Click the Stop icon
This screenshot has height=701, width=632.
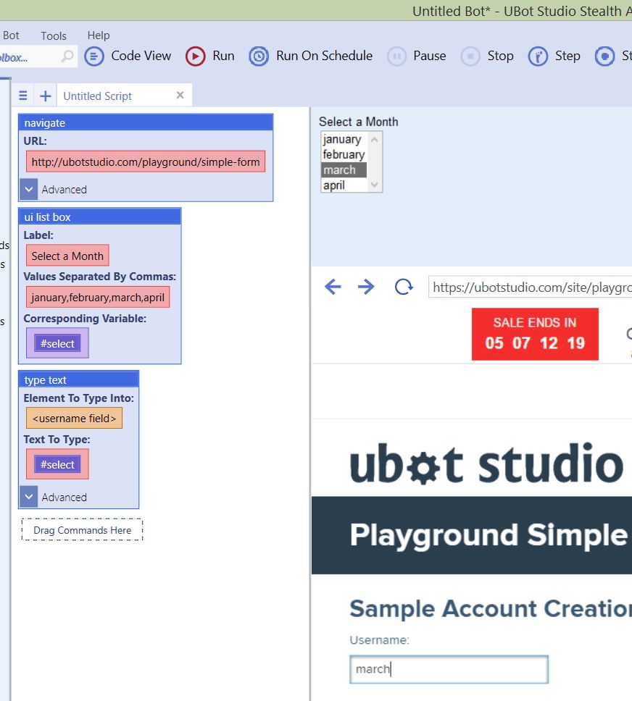pos(470,56)
